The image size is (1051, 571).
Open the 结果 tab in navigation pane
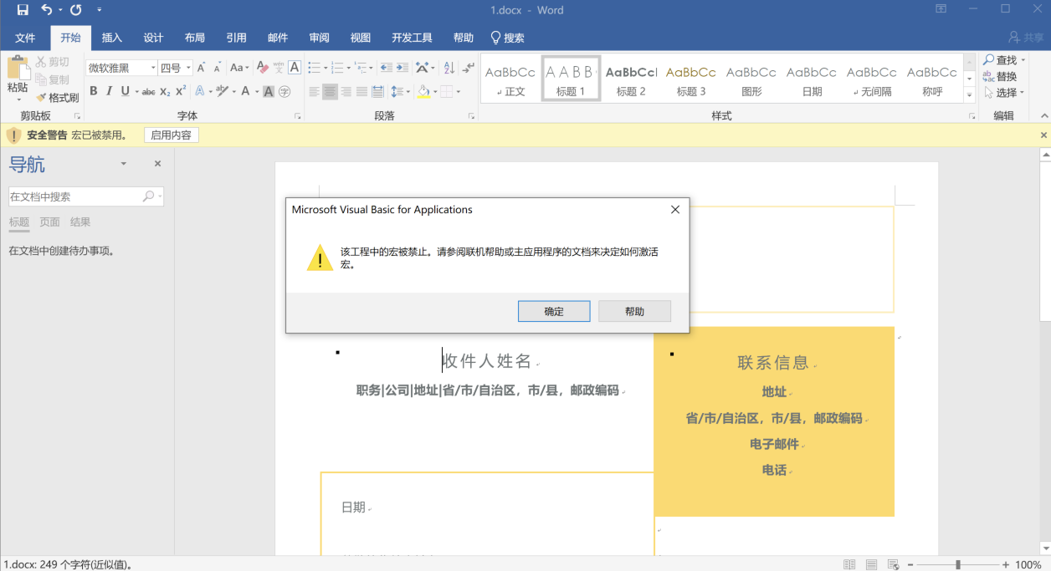tap(80, 222)
